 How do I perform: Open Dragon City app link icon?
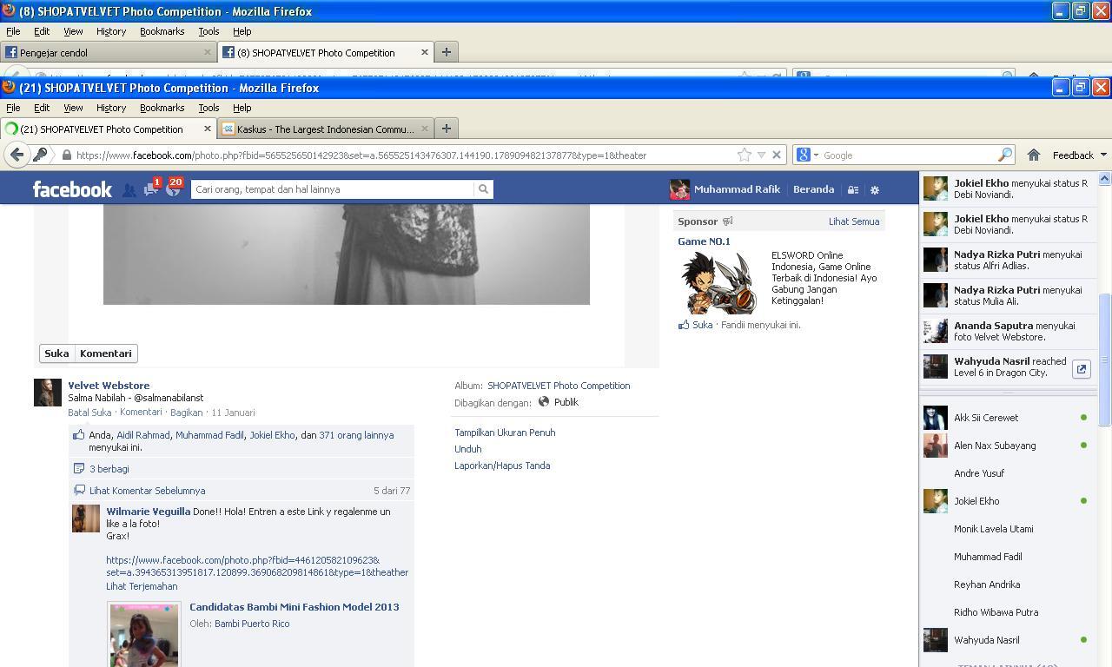tap(1082, 368)
